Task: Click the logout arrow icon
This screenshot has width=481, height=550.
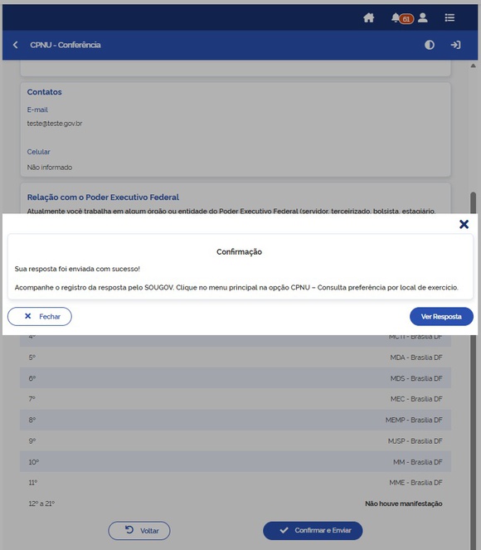Action: pyautogui.click(x=455, y=45)
